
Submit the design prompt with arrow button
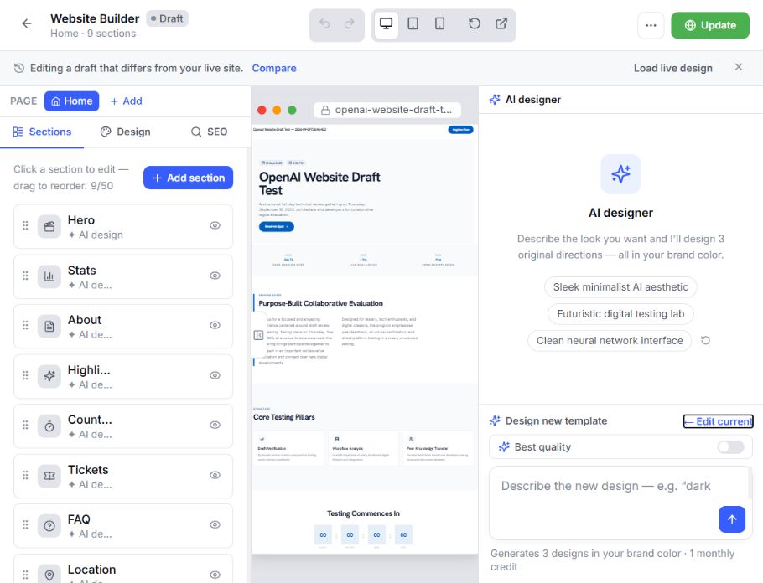pyautogui.click(x=731, y=519)
